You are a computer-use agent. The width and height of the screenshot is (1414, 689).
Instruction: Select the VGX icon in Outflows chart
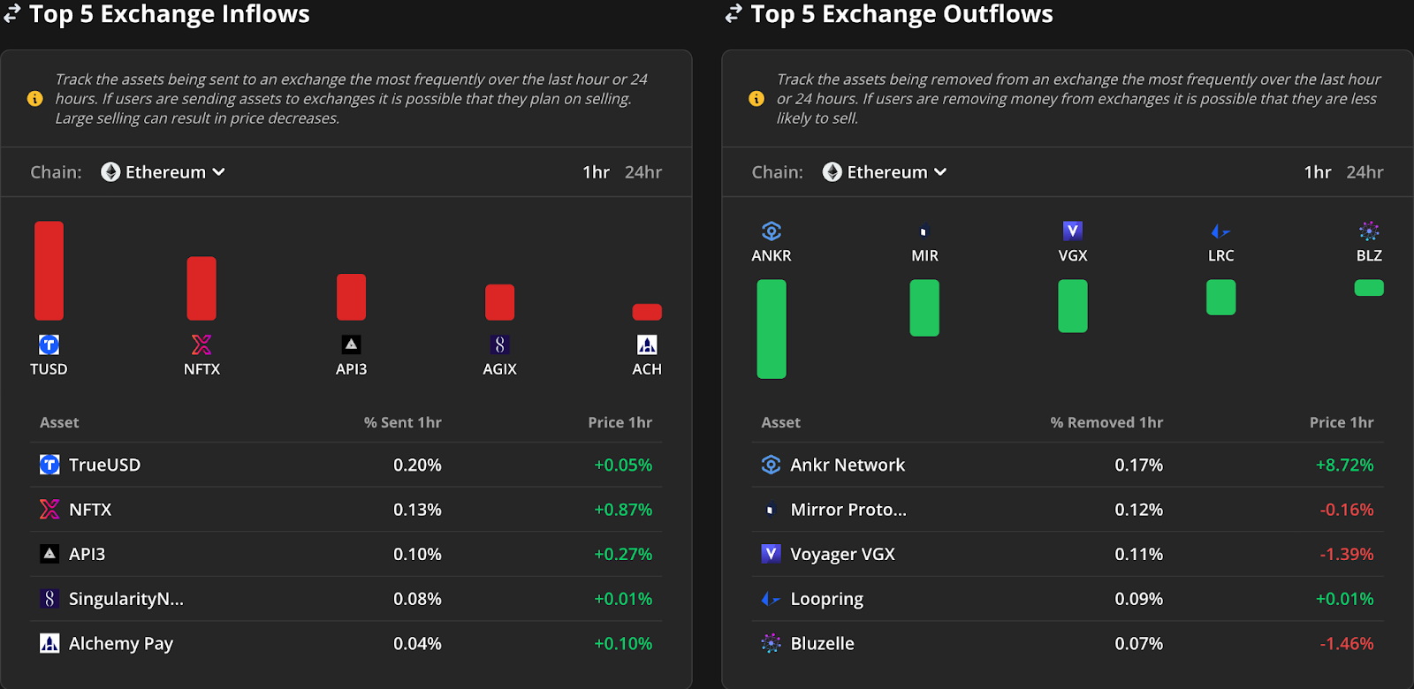pyautogui.click(x=1073, y=231)
